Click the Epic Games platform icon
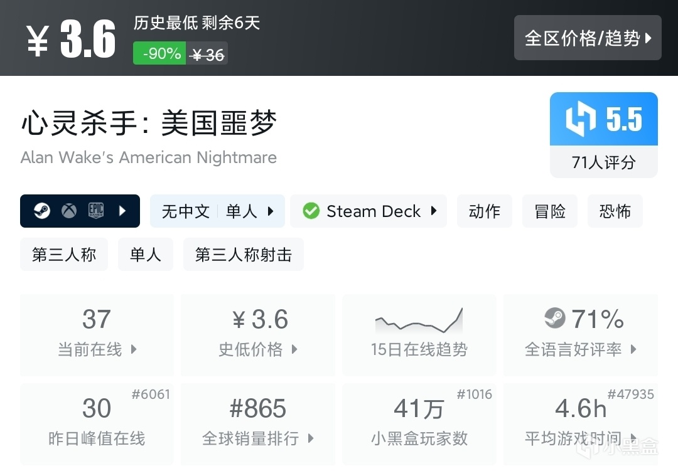The image size is (678, 471). 95,211
